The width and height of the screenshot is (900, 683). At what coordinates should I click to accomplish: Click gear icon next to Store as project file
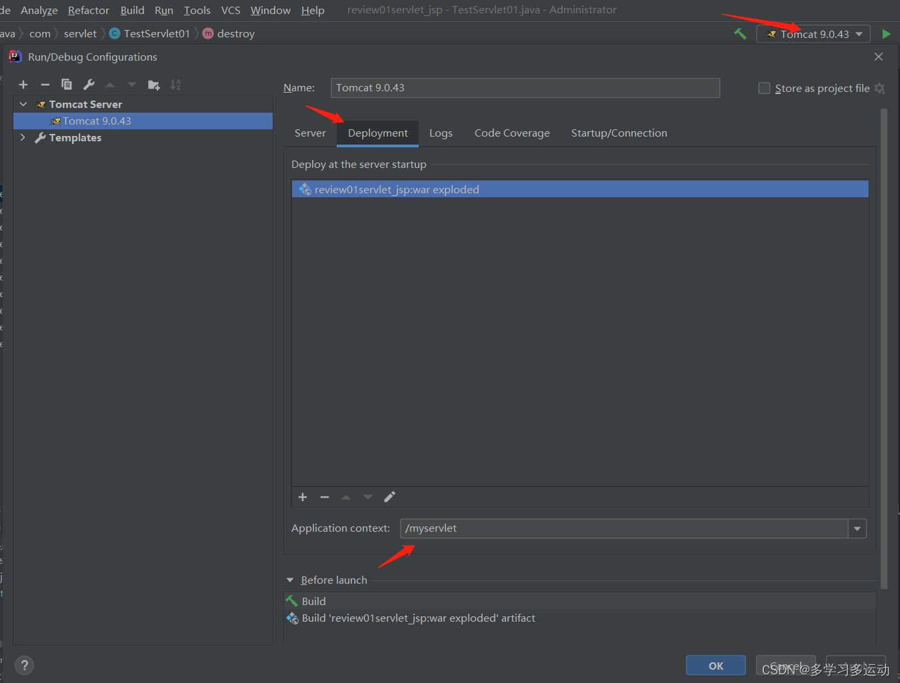[x=879, y=88]
